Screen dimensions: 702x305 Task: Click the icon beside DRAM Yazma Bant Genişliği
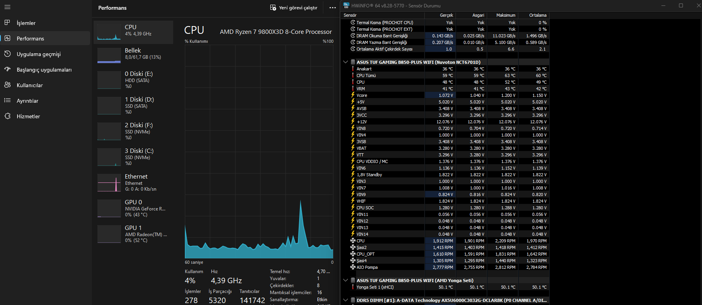[x=353, y=42]
